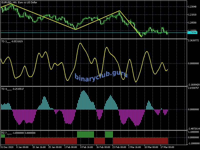This screenshot has height=150, width=200.
Task: Select the 31 Dec 2020 date label
Action: click(x=7, y=147)
